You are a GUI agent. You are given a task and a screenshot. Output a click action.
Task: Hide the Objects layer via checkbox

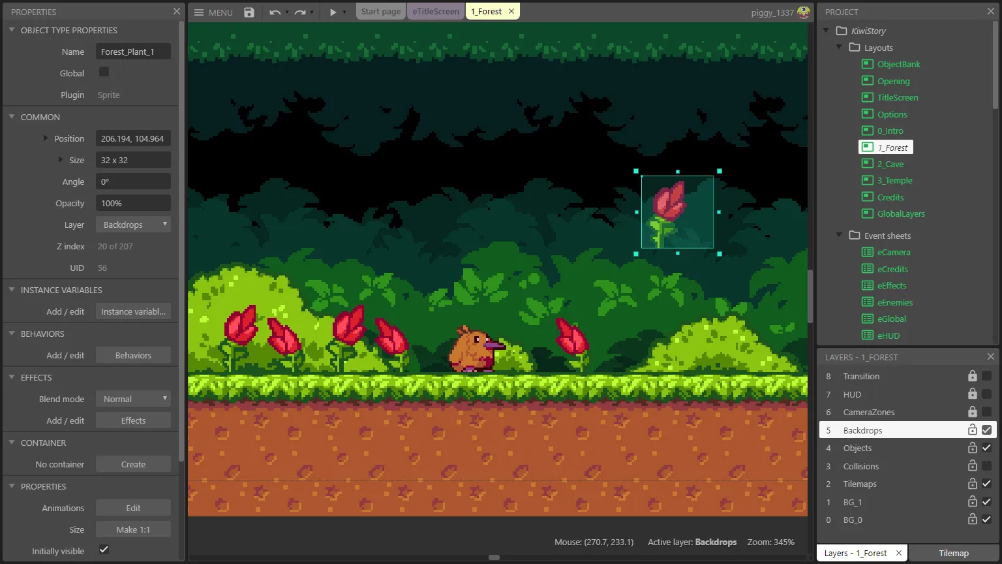986,448
